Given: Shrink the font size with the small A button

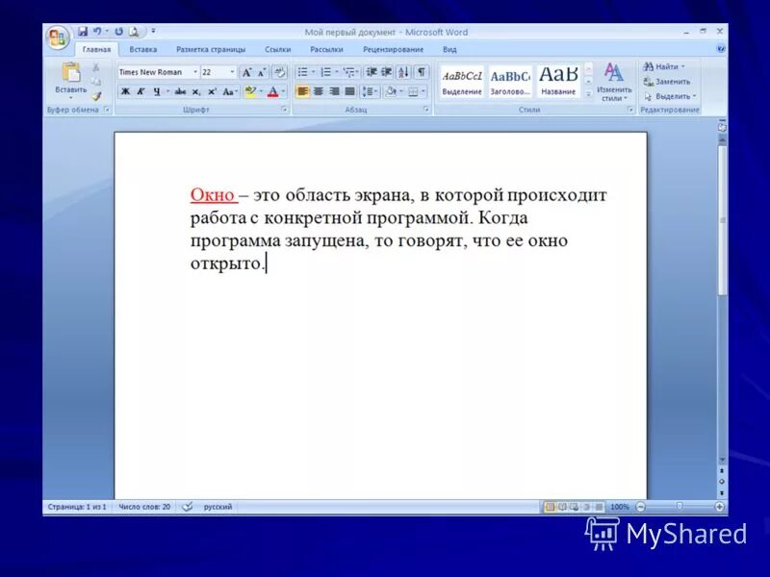Looking at the screenshot, I should [x=262, y=73].
